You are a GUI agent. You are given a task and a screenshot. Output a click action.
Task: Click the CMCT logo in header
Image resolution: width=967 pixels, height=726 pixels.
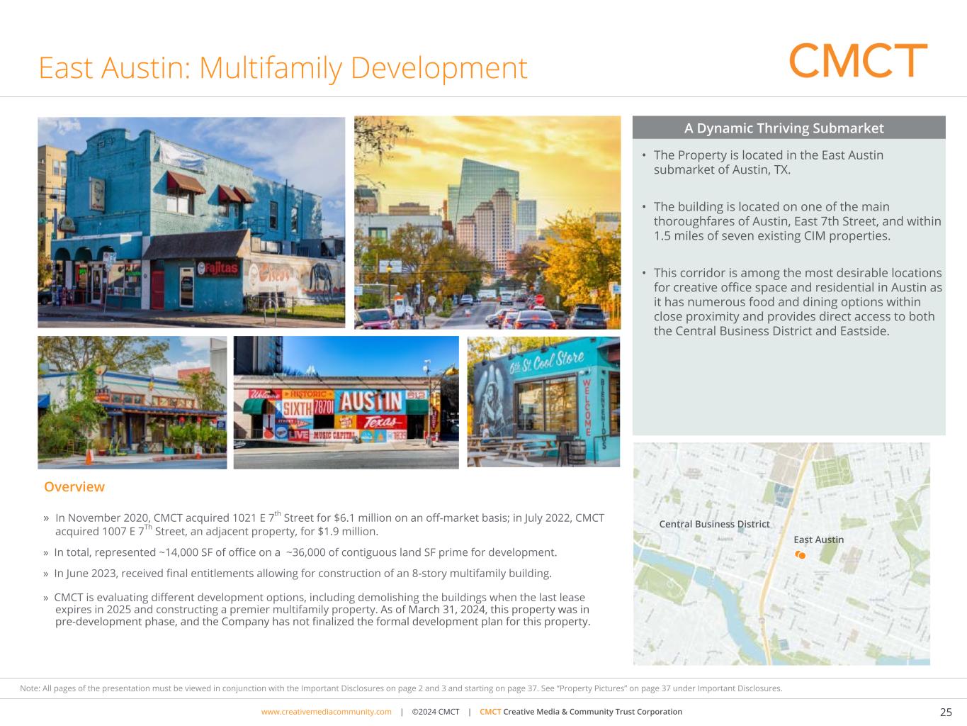(x=858, y=60)
